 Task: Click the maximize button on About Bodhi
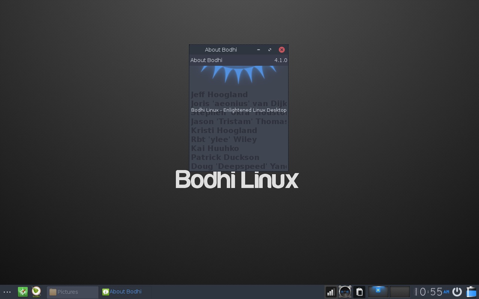tap(270, 50)
